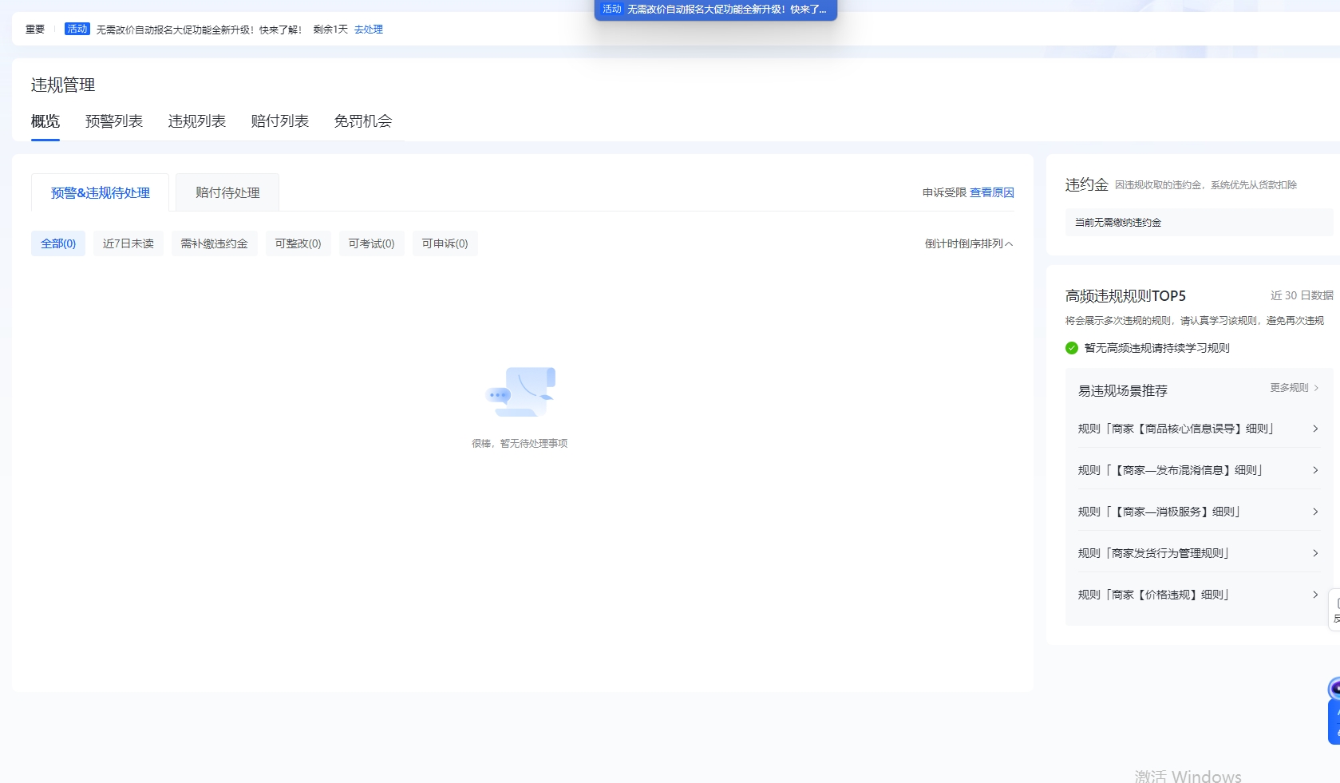Screen dimensions: 1340x783
Task: Expand the 商家发货行为管理规则 entry
Action: click(x=1197, y=553)
